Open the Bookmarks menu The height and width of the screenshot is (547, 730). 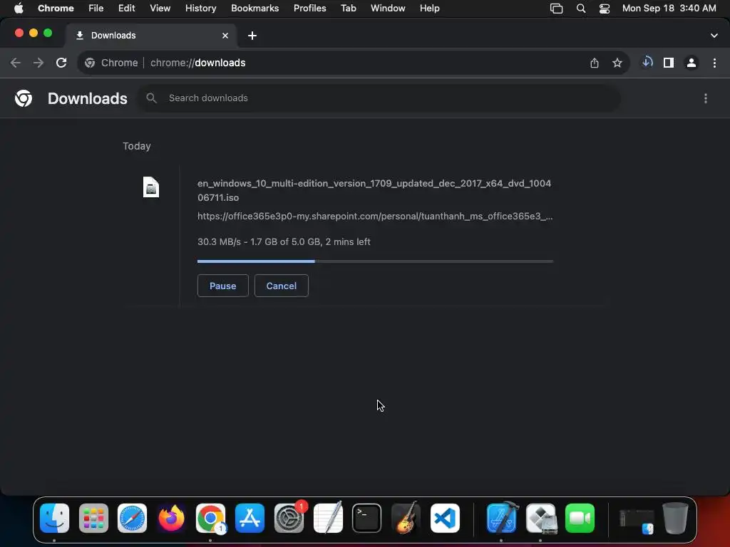coord(255,9)
